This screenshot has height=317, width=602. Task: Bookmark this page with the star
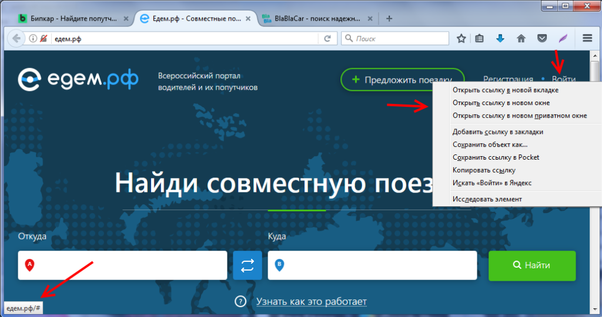click(x=461, y=38)
